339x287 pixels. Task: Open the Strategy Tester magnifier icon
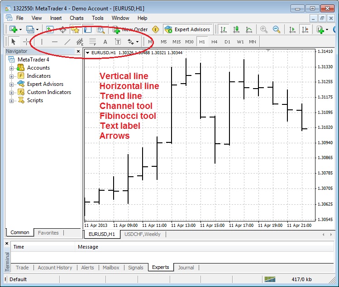[101, 29]
